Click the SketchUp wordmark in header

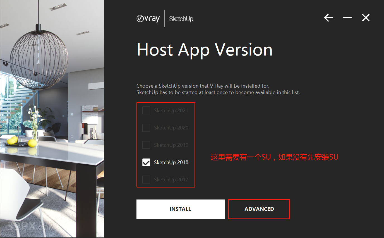181,19
